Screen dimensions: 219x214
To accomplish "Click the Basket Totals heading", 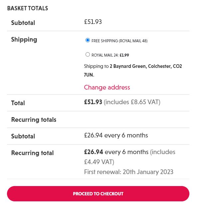I will [28, 8].
